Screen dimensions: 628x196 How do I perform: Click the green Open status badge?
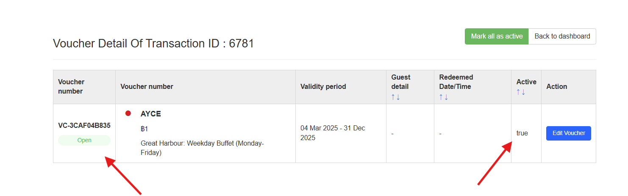(84, 140)
